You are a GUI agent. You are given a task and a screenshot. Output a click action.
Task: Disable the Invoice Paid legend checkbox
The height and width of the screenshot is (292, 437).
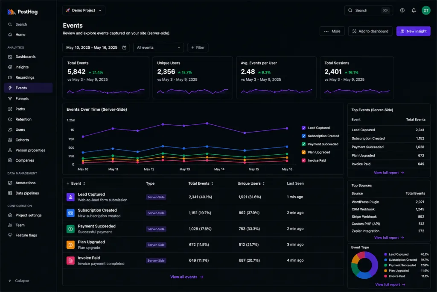coord(303,160)
